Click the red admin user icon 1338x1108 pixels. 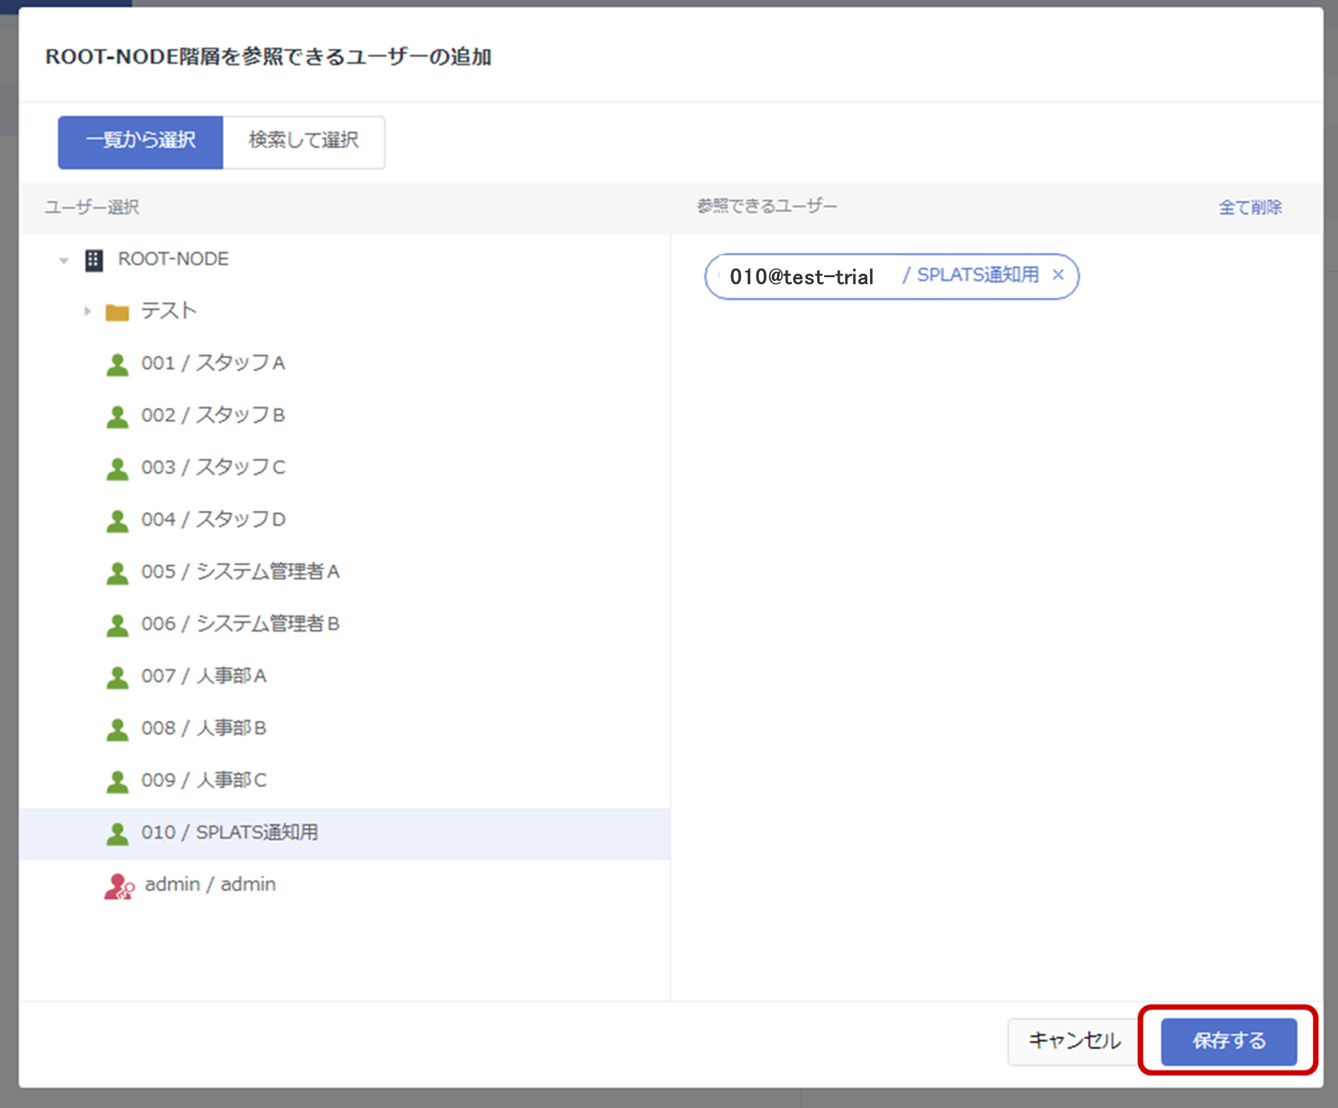click(118, 886)
